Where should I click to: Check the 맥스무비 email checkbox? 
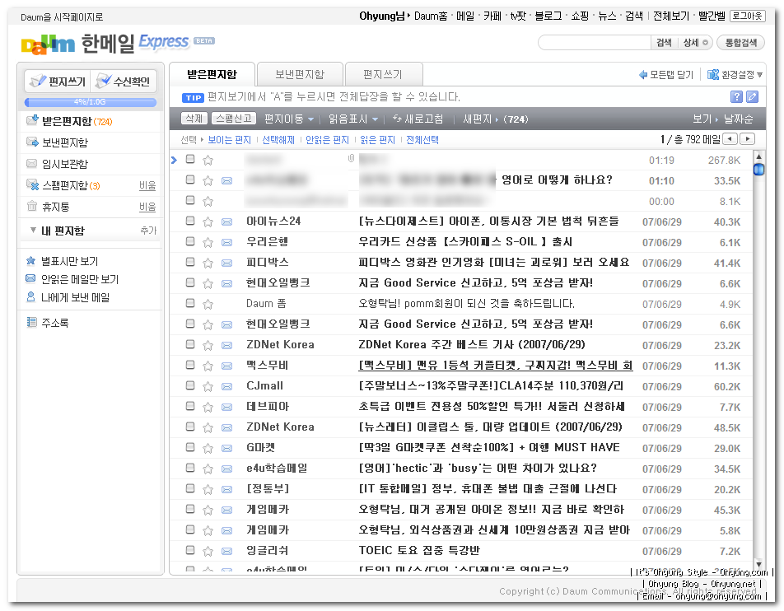pyautogui.click(x=190, y=365)
